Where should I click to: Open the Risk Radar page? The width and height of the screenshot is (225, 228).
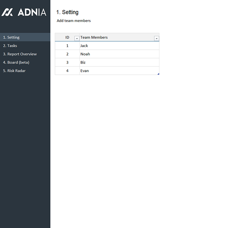tap(14, 71)
